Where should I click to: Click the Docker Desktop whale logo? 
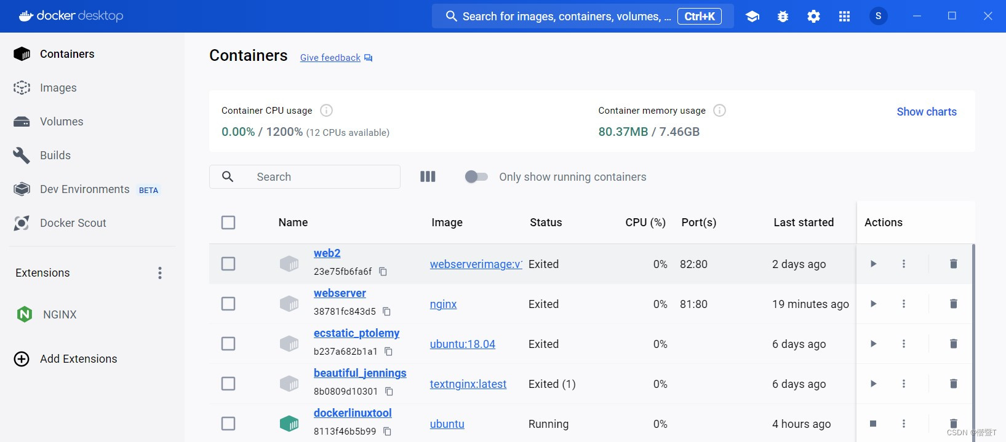click(26, 16)
